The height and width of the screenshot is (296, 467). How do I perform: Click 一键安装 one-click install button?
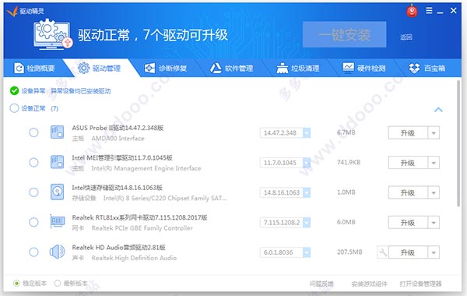345,34
